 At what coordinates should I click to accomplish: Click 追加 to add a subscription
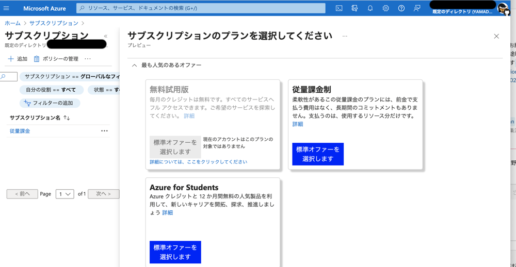click(18, 59)
